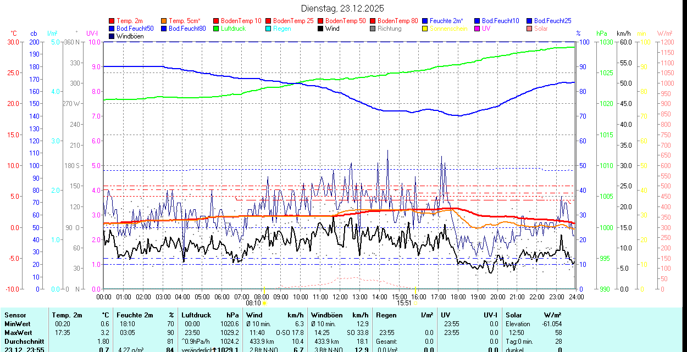The image size is (687, 352).
Task: Click the Bod.Feucht80 legend entry
Action: point(187,29)
